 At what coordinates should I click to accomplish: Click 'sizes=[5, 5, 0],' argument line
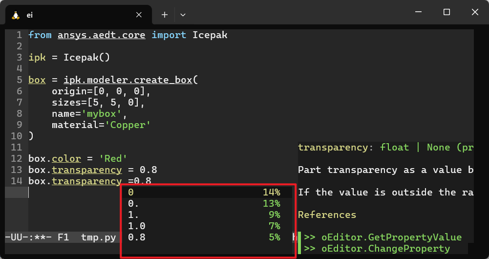tap(99, 102)
